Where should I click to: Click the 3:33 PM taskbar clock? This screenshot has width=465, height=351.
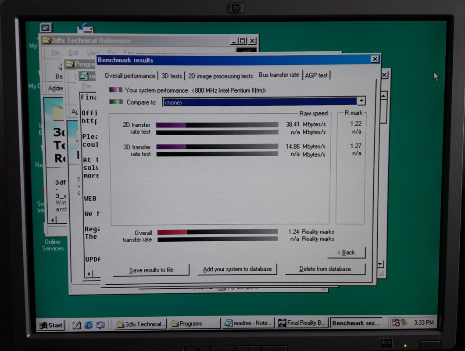pyautogui.click(x=423, y=322)
